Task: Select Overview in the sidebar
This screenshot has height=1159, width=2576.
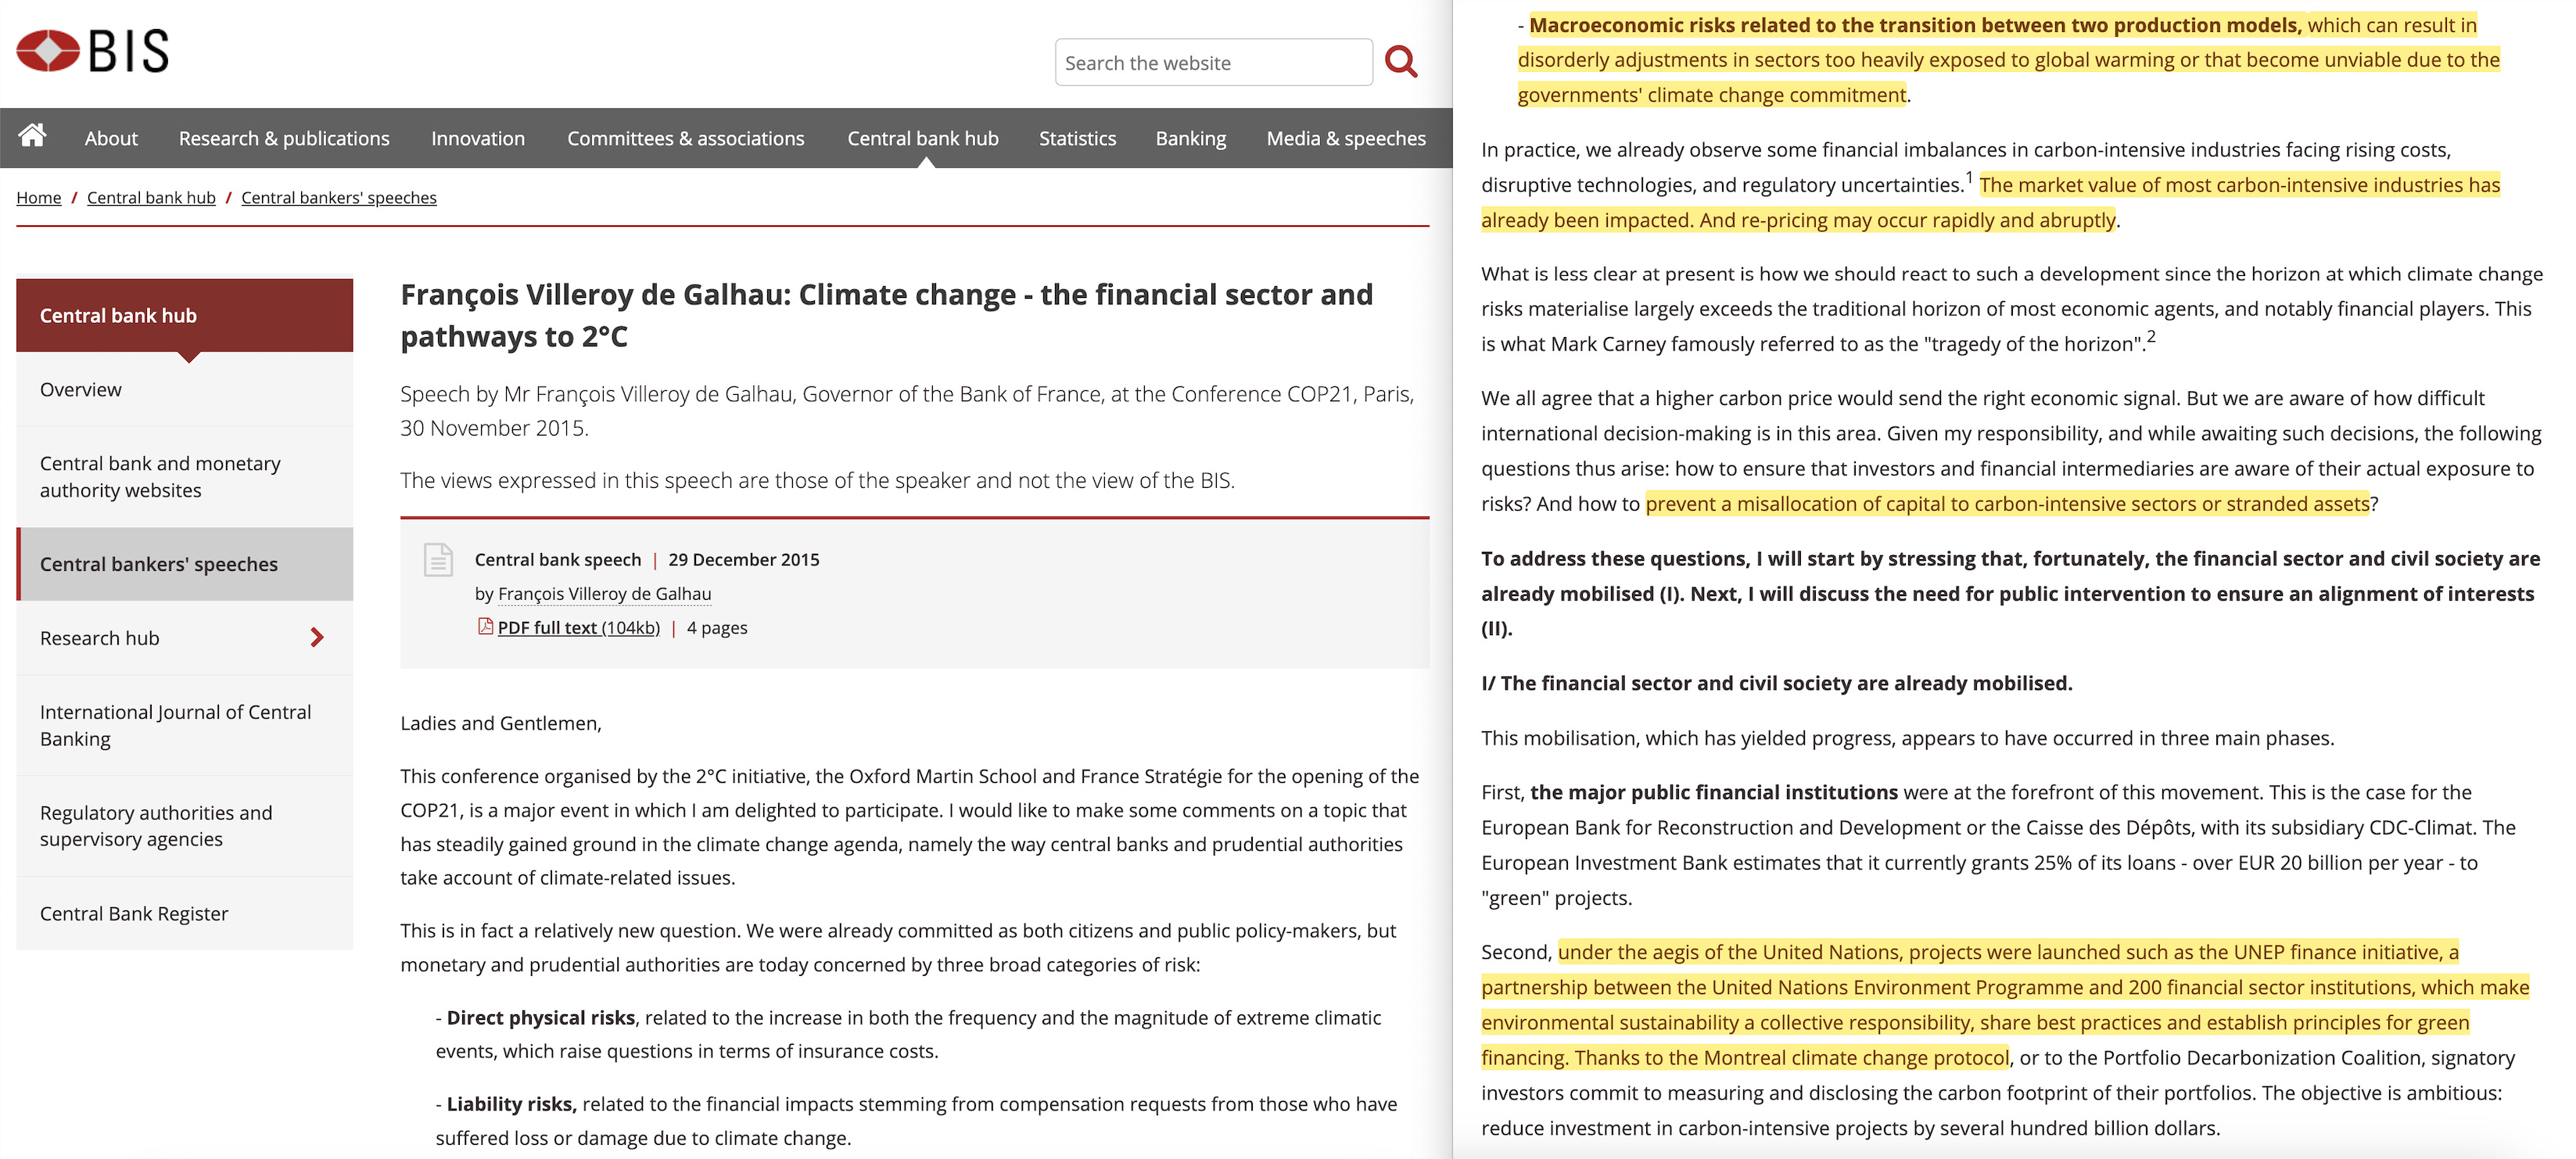Action: click(81, 390)
